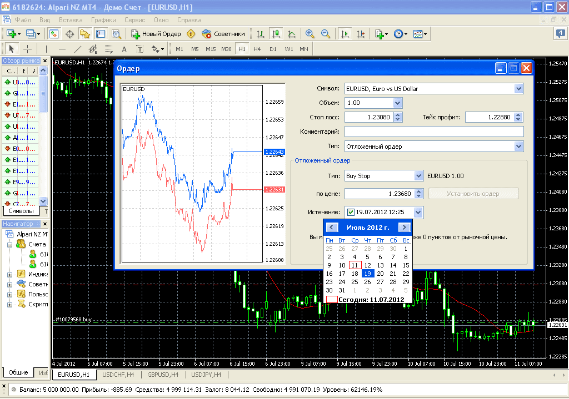Toggle chart auto scroll button
This screenshot has width=569, height=399.
click(346, 34)
